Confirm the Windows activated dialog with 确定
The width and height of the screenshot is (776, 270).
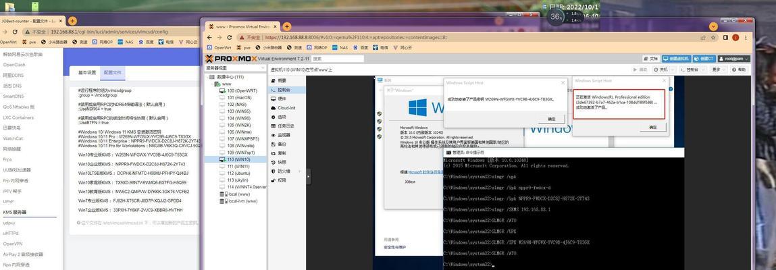[x=652, y=127]
